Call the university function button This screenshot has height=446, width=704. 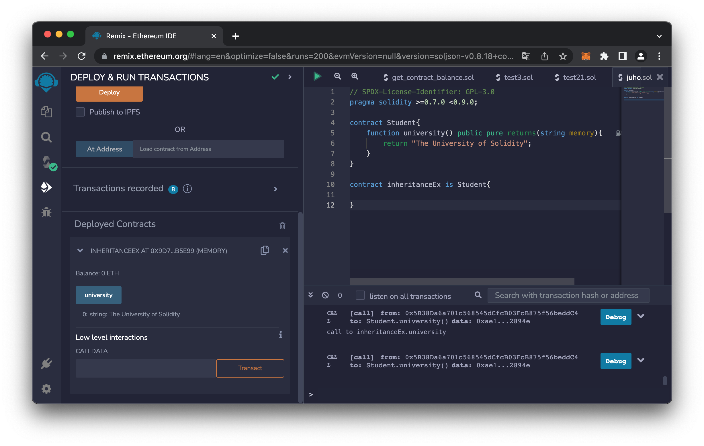coord(99,295)
